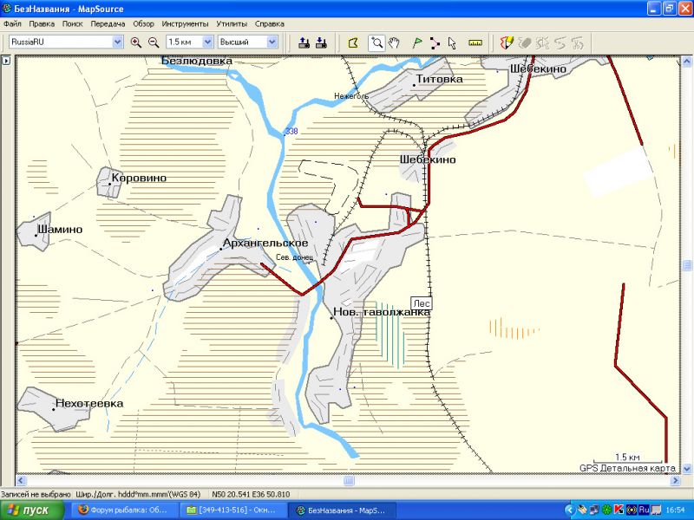Open the Обзор menu

tap(143, 24)
